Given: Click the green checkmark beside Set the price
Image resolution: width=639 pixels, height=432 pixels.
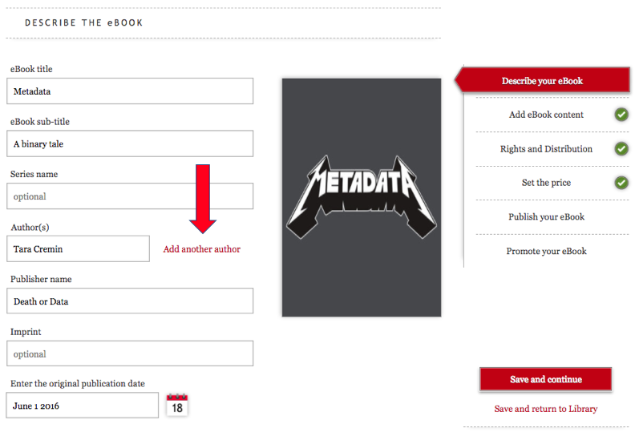Looking at the screenshot, I should [621, 183].
